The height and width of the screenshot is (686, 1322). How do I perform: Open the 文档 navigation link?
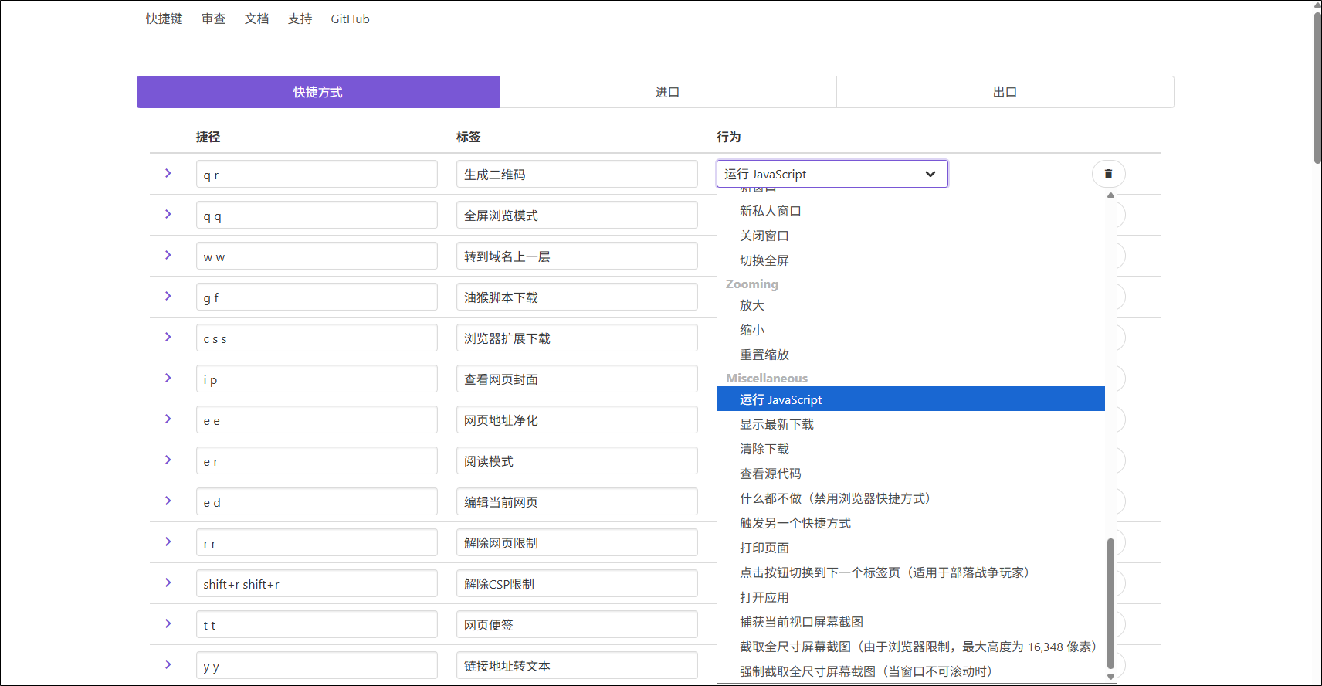256,19
